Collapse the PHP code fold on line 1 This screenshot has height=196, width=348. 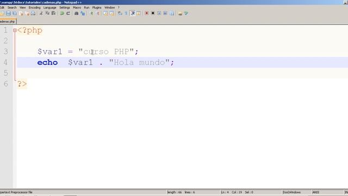coord(15,30)
